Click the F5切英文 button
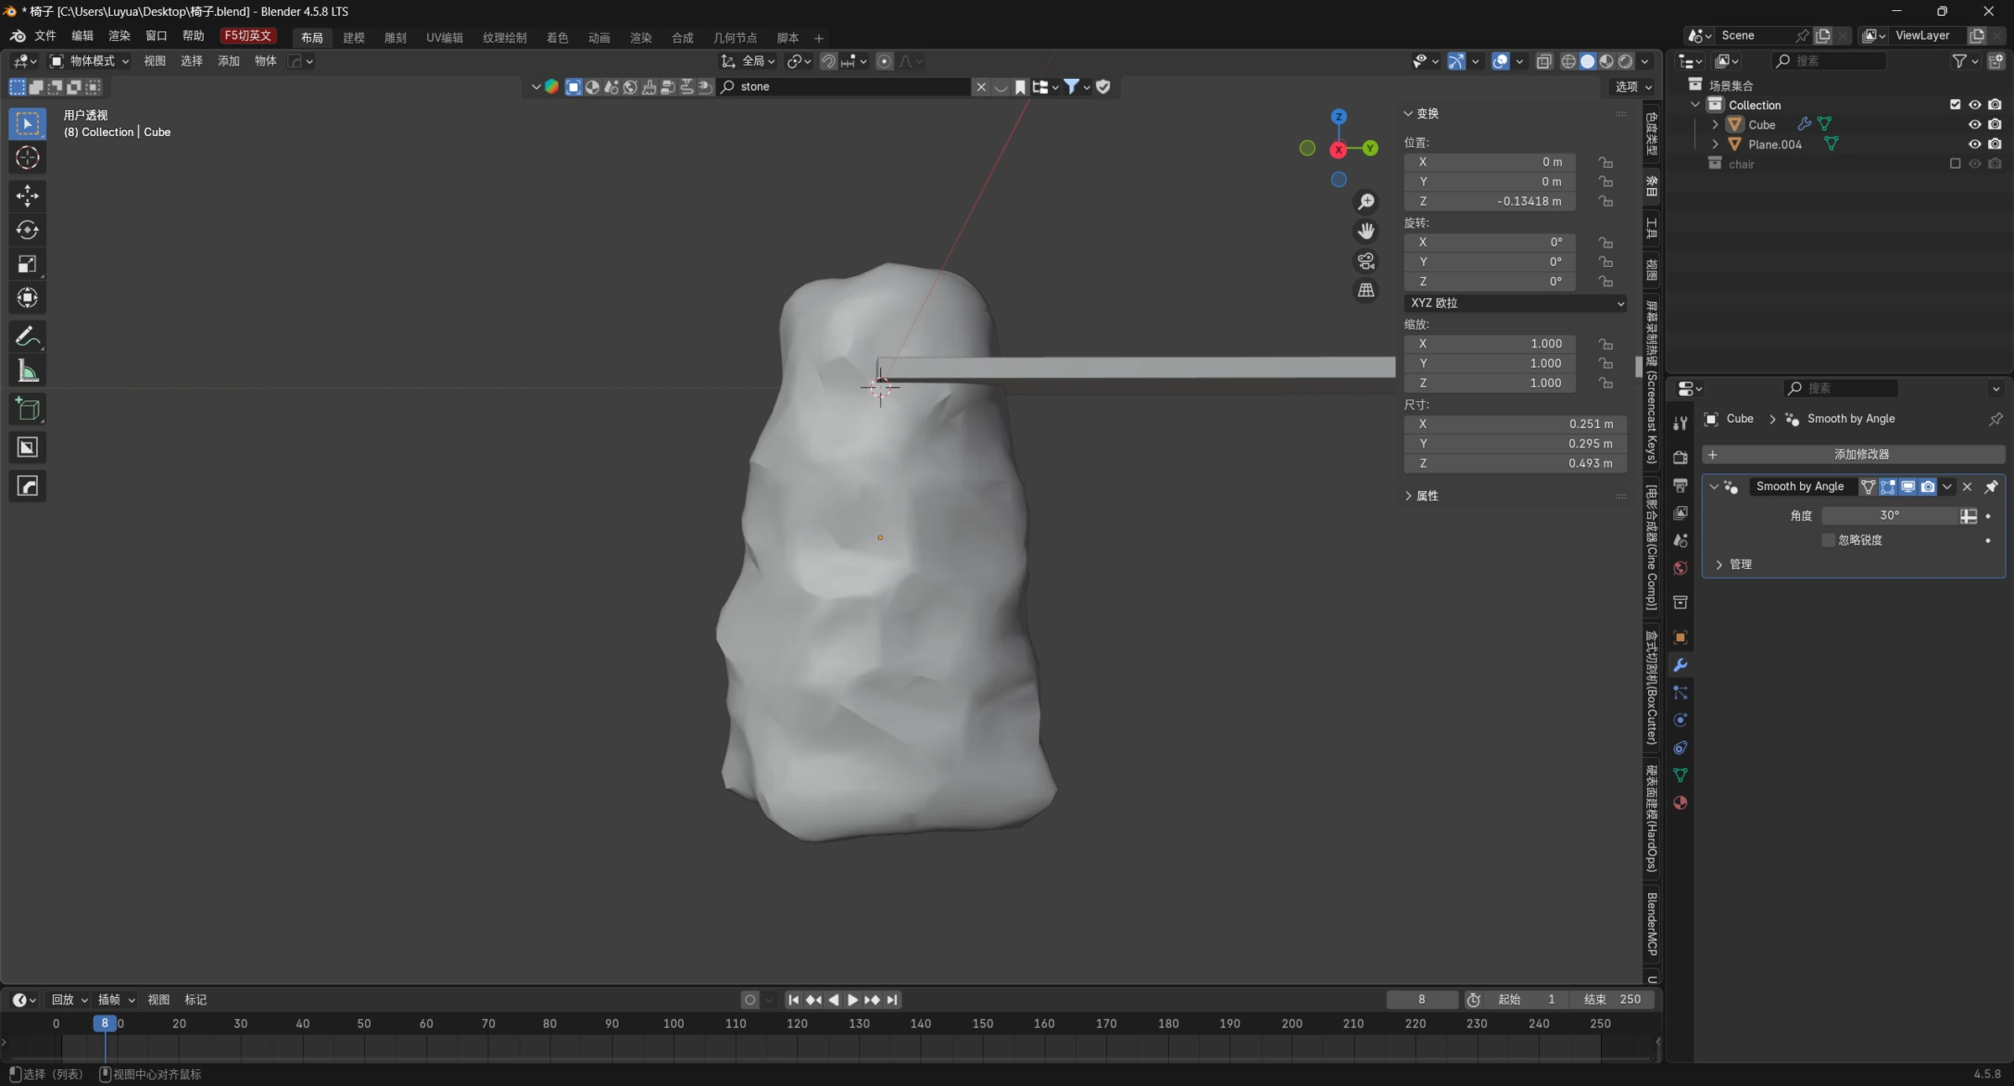This screenshot has width=2014, height=1086. point(248,35)
